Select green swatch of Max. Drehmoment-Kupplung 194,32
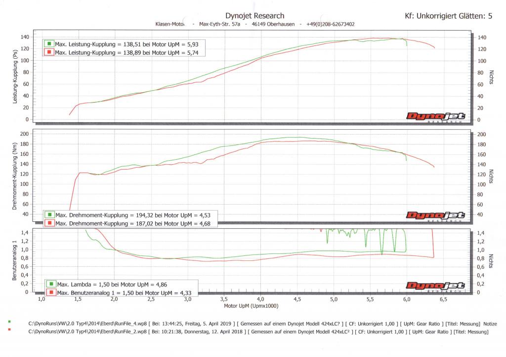The image size is (506, 357). 49,215
